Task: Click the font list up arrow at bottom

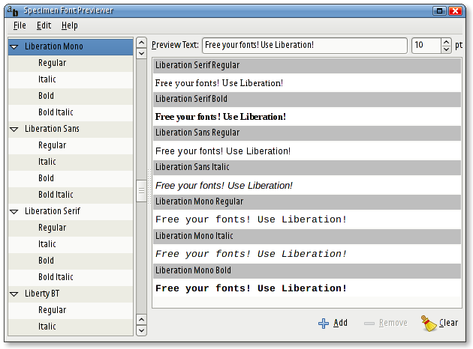Action: coord(141,319)
